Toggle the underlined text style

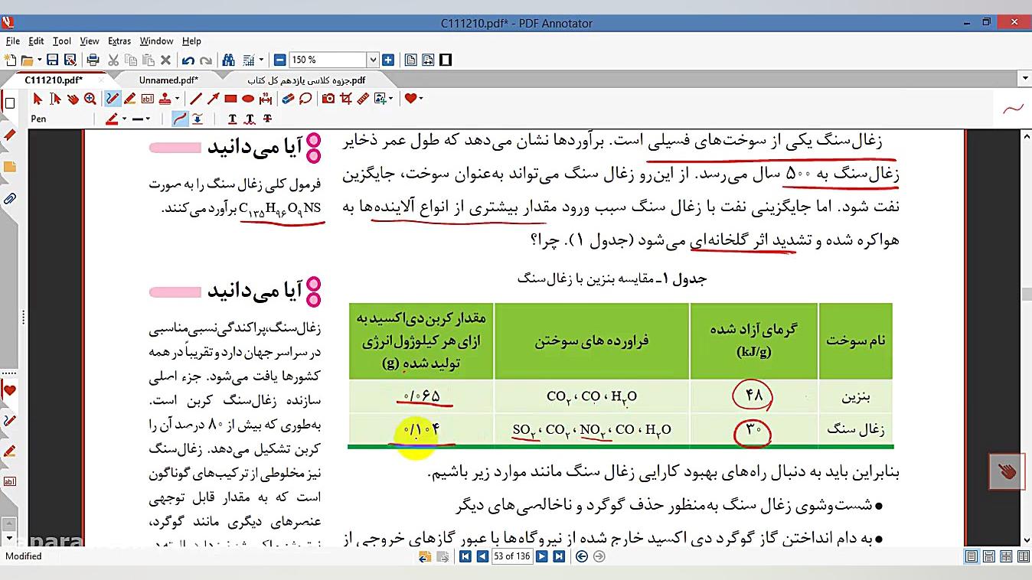click(233, 119)
